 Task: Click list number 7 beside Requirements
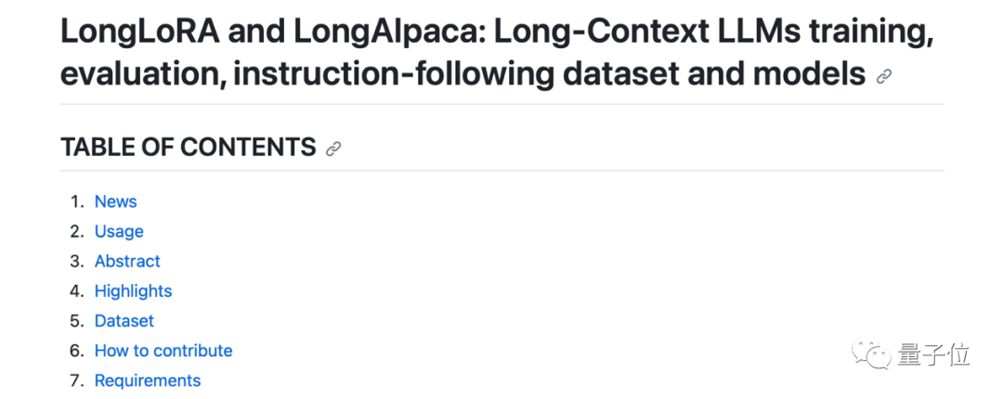tap(76, 380)
